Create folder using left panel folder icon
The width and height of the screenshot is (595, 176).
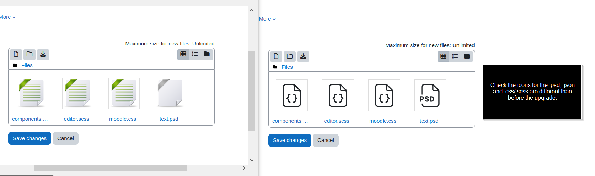30,54
